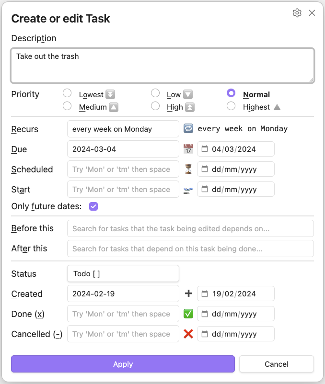Click the hourglass icon beside Scheduled field
The width and height of the screenshot is (325, 384).
(188, 169)
